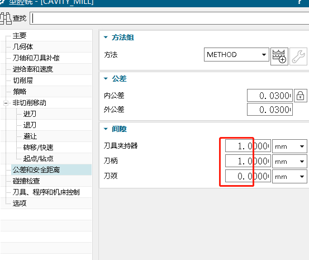Select 非切削移动 in the tree
Image resolution: width=309 pixels, height=260 pixels.
[30, 103]
